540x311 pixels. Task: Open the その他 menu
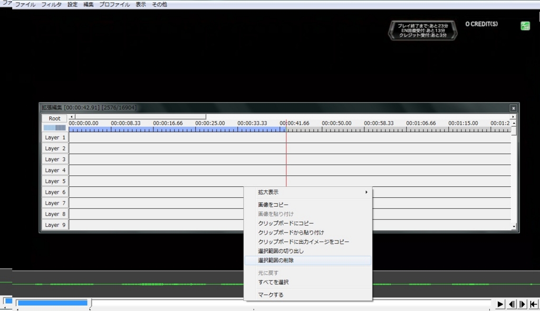pos(159,4)
